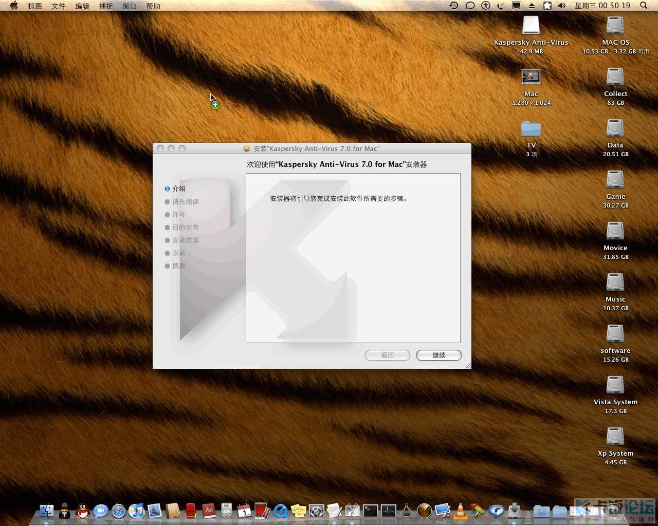The width and height of the screenshot is (658, 526).
Task: Open Mail from the Dock
Action: 155,511
